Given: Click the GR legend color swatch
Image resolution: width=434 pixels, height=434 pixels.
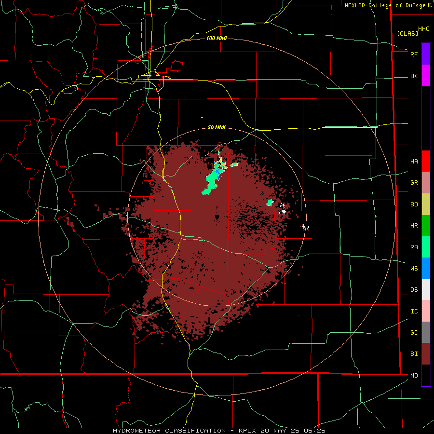Looking at the screenshot, I should (x=426, y=183).
